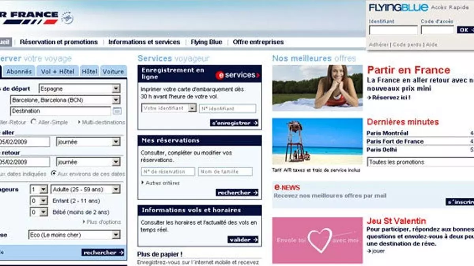Click the calendar icon beside Destination field
This screenshot has width=474, height=266.
point(117,111)
